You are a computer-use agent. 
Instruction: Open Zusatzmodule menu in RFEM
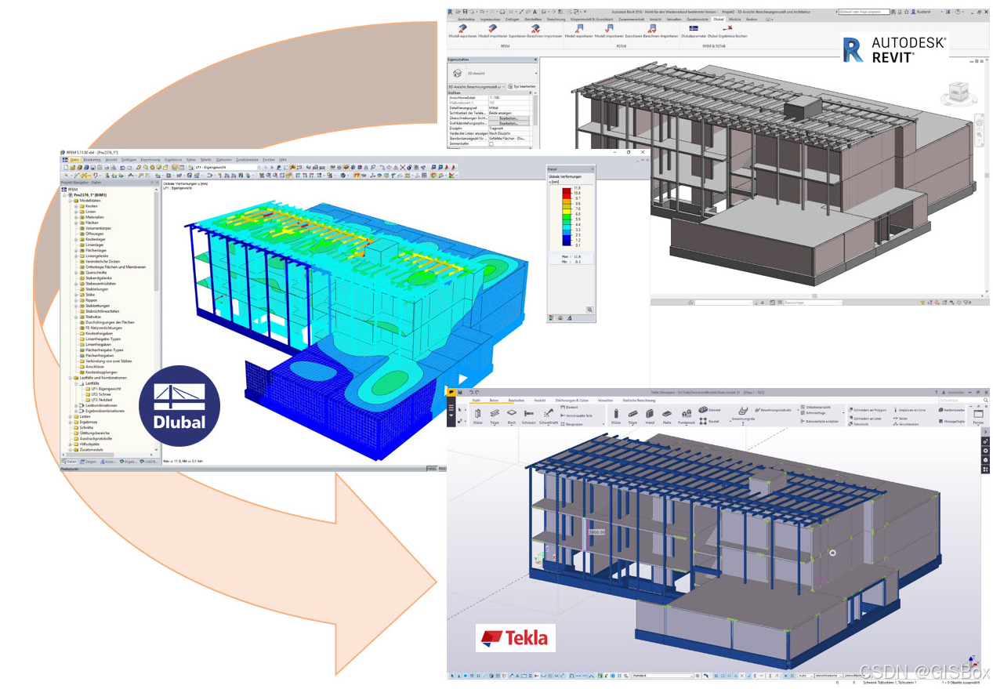pos(247,159)
